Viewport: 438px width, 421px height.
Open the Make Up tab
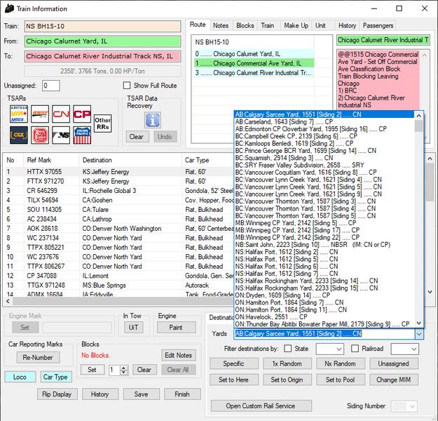(x=296, y=26)
